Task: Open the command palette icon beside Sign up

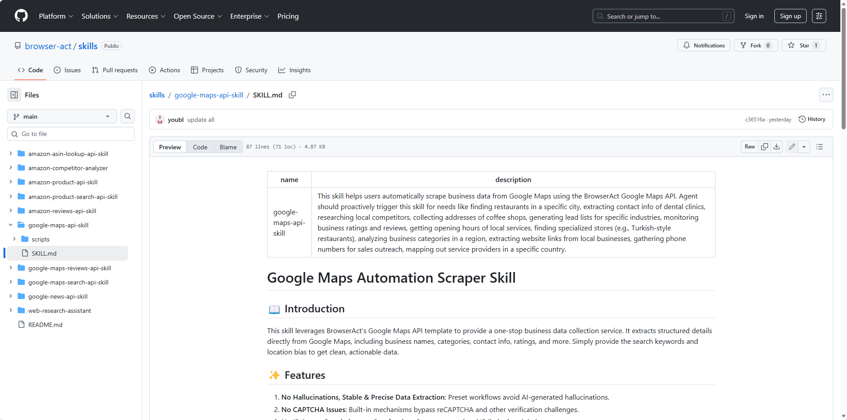Action: [819, 16]
